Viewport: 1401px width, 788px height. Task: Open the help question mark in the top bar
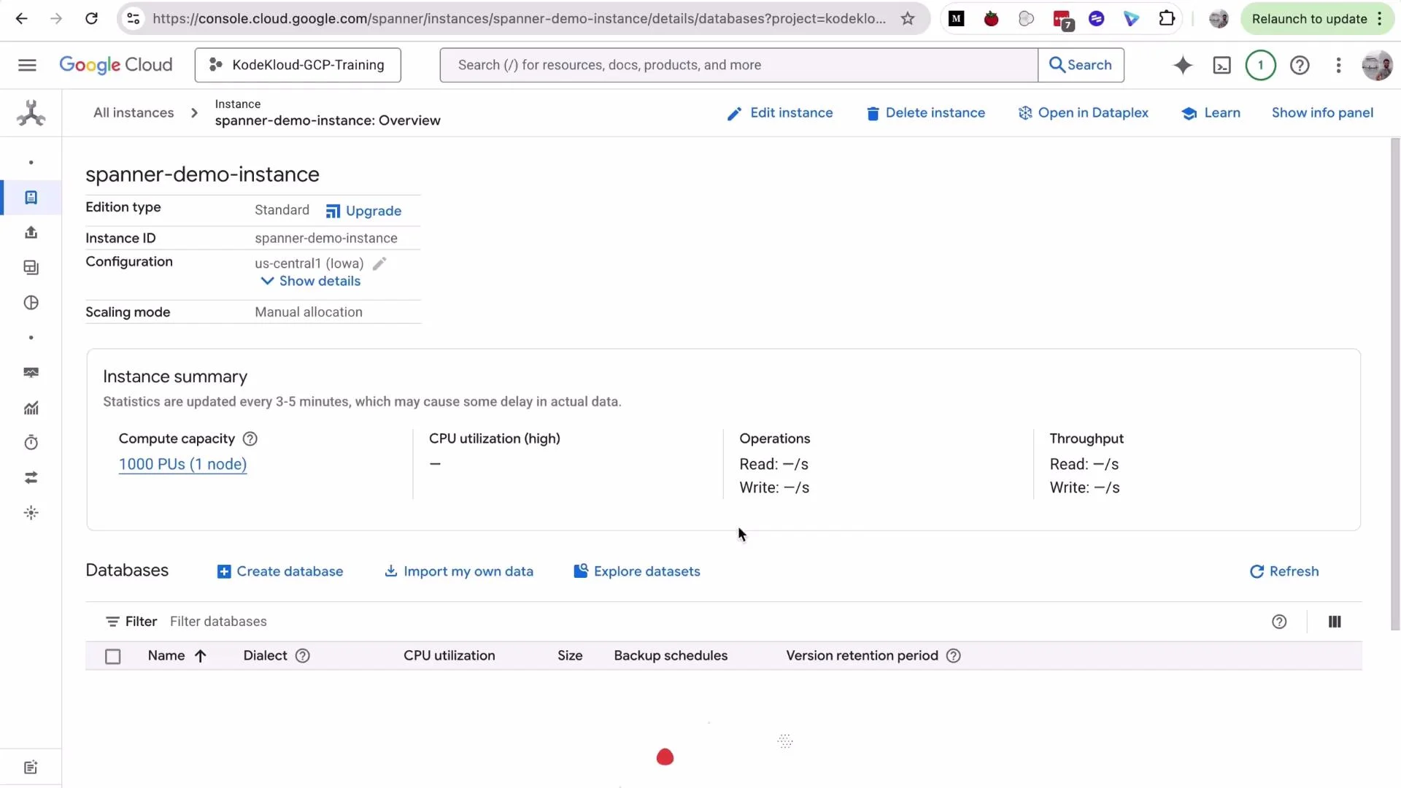point(1300,65)
